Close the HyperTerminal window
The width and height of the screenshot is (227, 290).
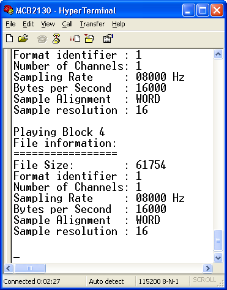[x=217, y=10]
